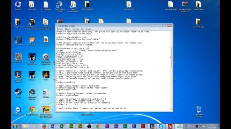
Task: Open Premiere Pro from the taskbar
Action: coord(107,126)
